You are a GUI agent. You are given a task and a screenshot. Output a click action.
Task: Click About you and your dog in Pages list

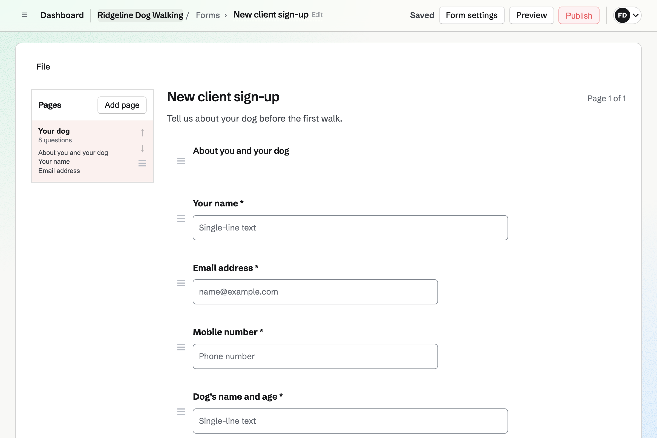(73, 153)
